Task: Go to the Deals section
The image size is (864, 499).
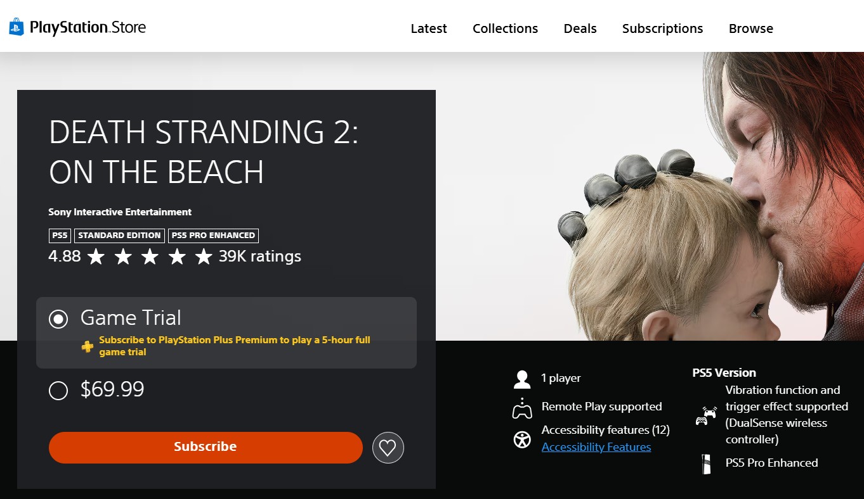Action: 580,28
